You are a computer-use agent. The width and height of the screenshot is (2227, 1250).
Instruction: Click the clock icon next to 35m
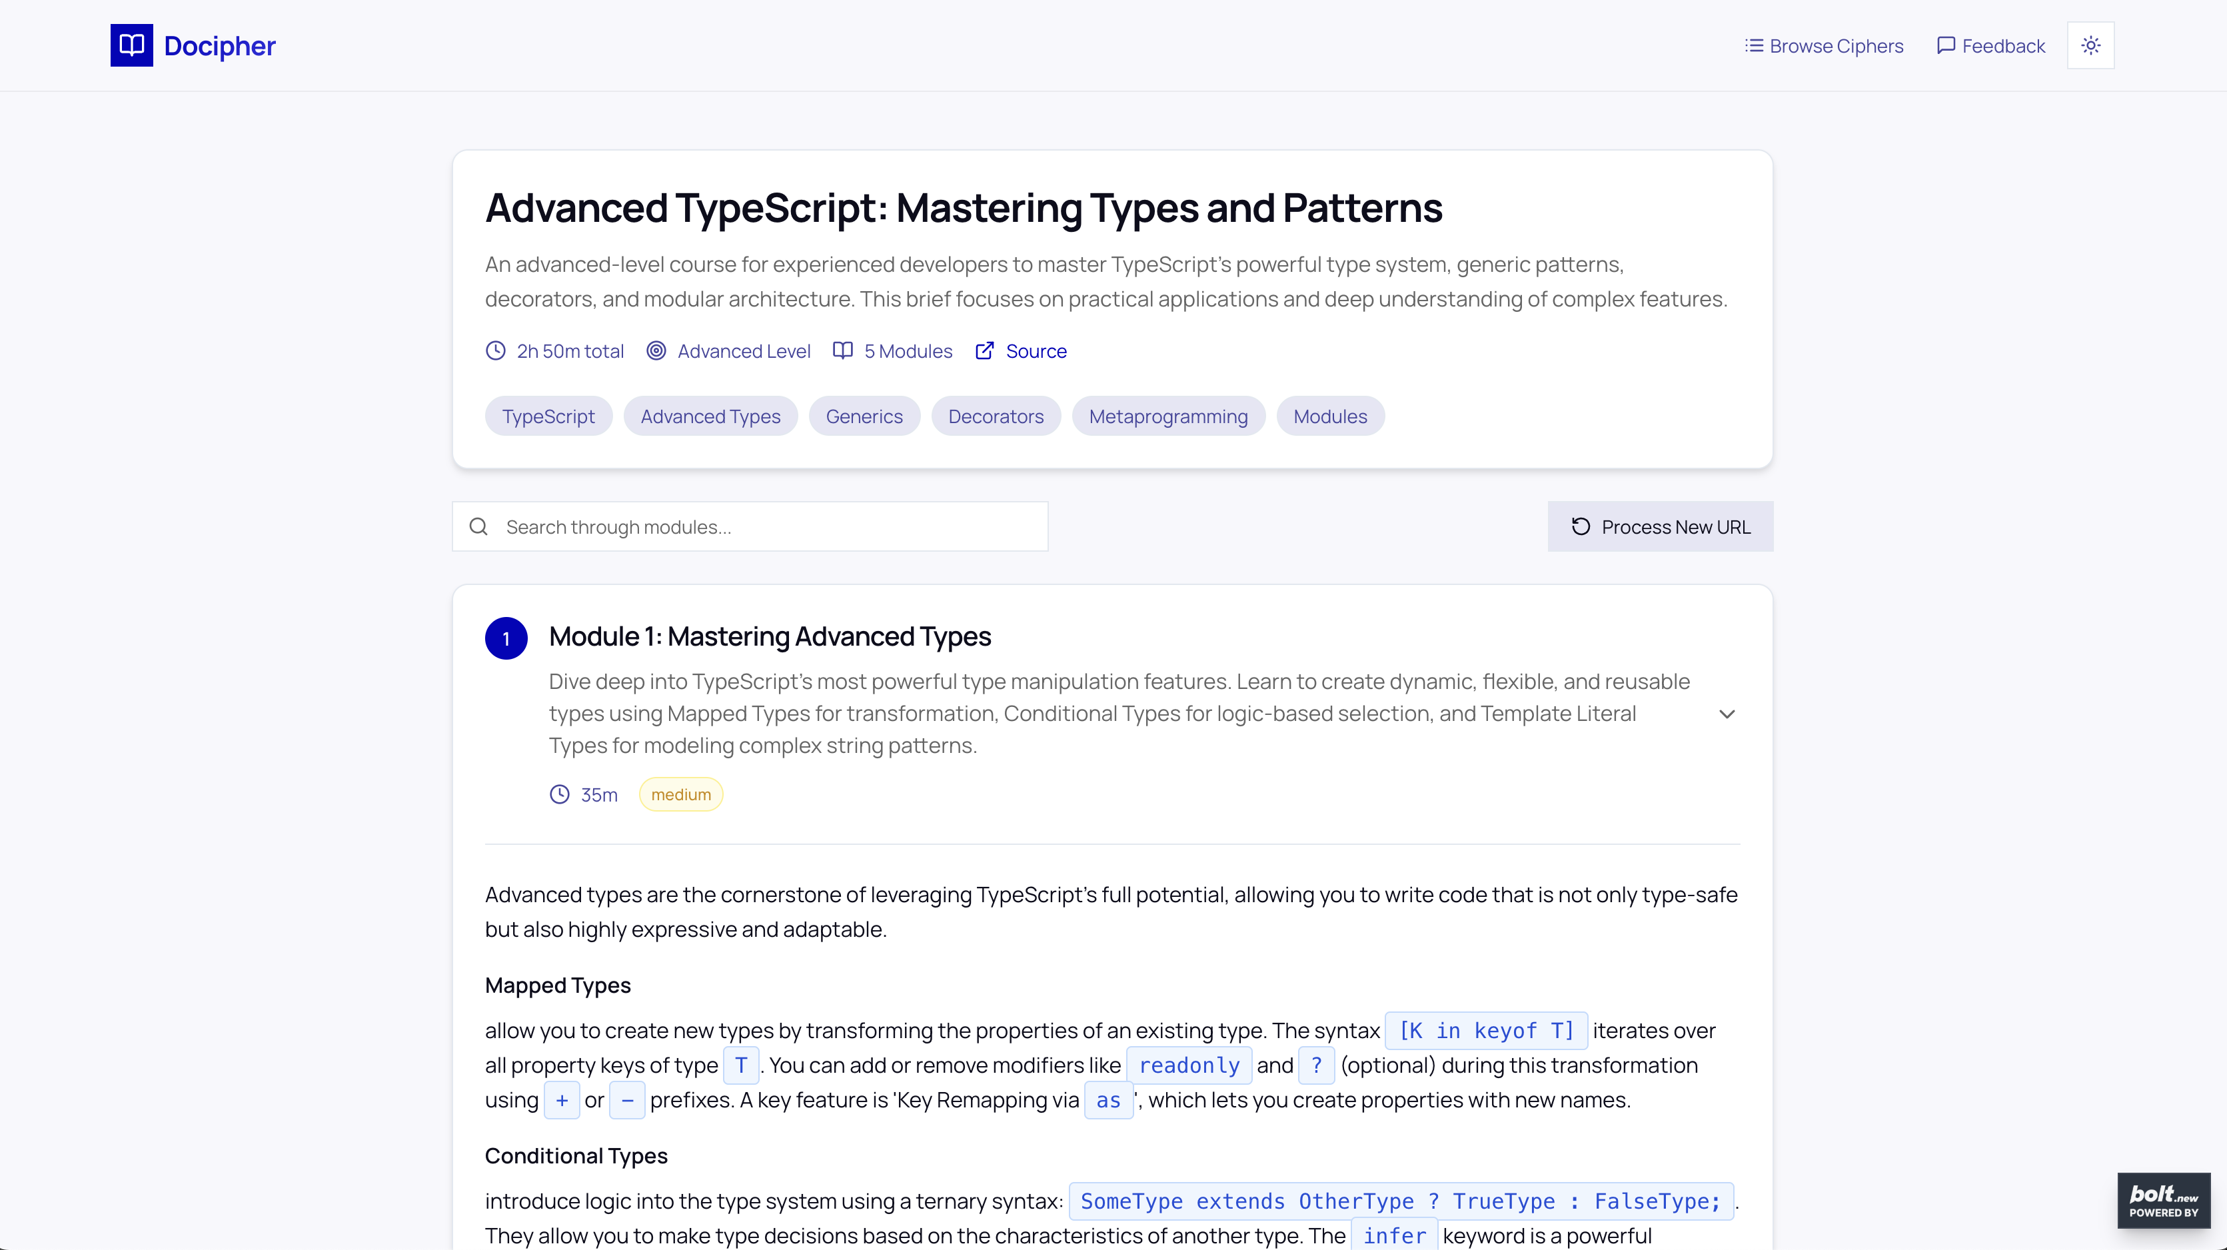tap(559, 794)
